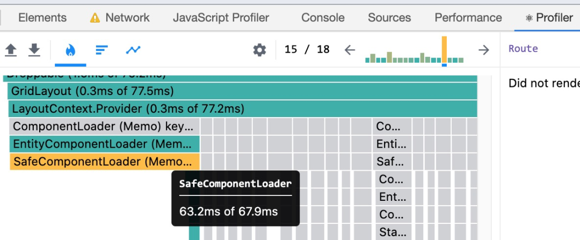Select the tall yellow commit bar
This screenshot has width=580, height=240.
tap(444, 50)
